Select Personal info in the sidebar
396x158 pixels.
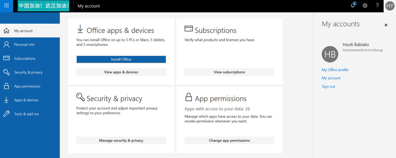30,45
